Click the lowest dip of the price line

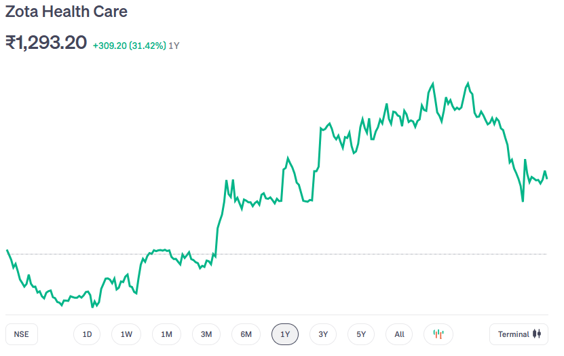coord(93,307)
